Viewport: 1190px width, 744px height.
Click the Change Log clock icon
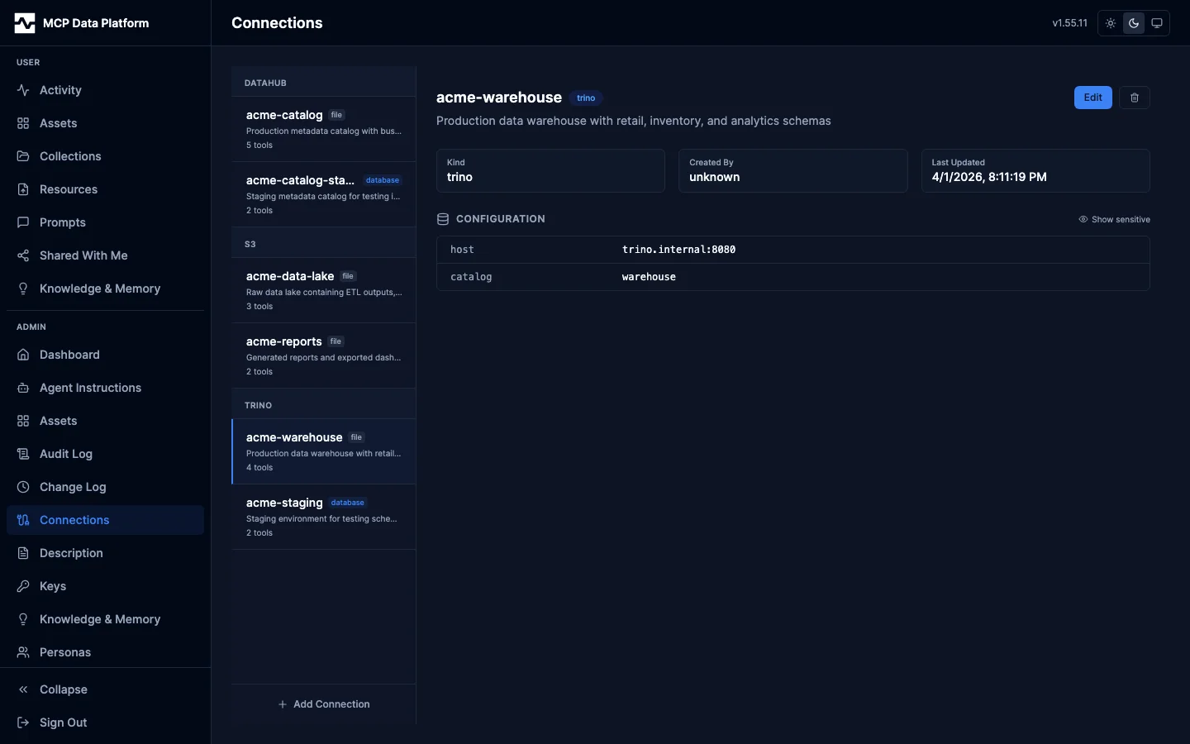[x=23, y=487]
